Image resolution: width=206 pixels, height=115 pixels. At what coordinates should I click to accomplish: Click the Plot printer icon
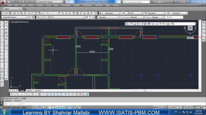click(x=14, y=13)
